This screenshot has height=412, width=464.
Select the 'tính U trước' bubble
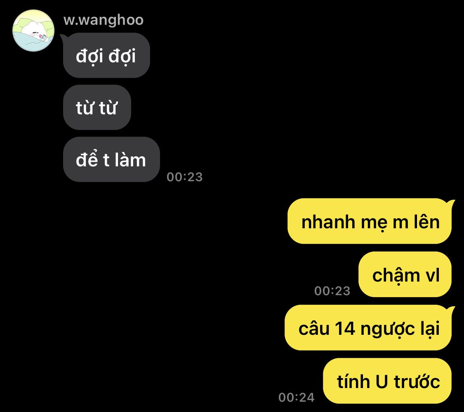[387, 381]
